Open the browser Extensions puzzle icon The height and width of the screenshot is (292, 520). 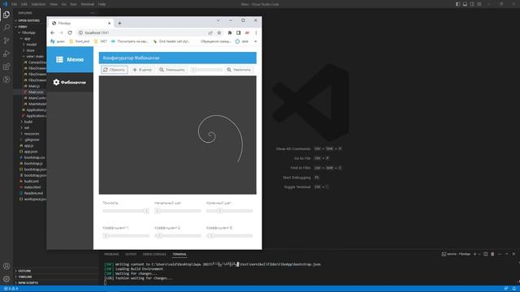coord(229,32)
